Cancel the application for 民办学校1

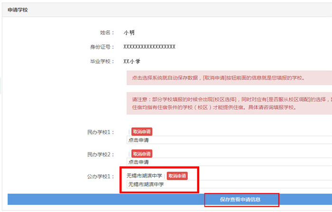coord(142,132)
